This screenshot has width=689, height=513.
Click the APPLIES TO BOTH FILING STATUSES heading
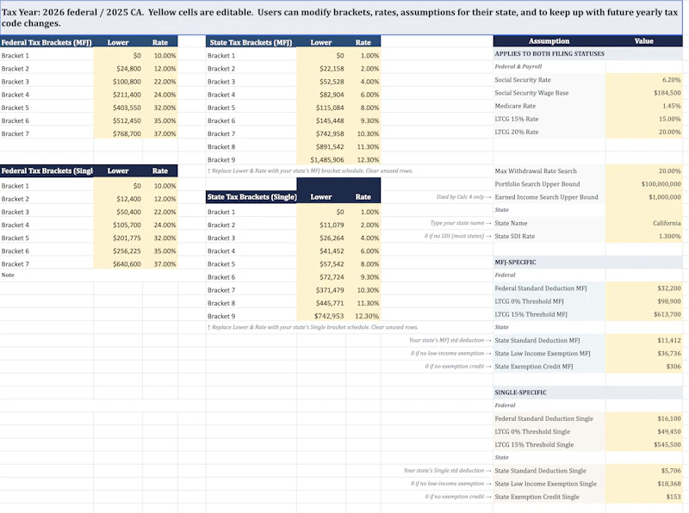[549, 53]
